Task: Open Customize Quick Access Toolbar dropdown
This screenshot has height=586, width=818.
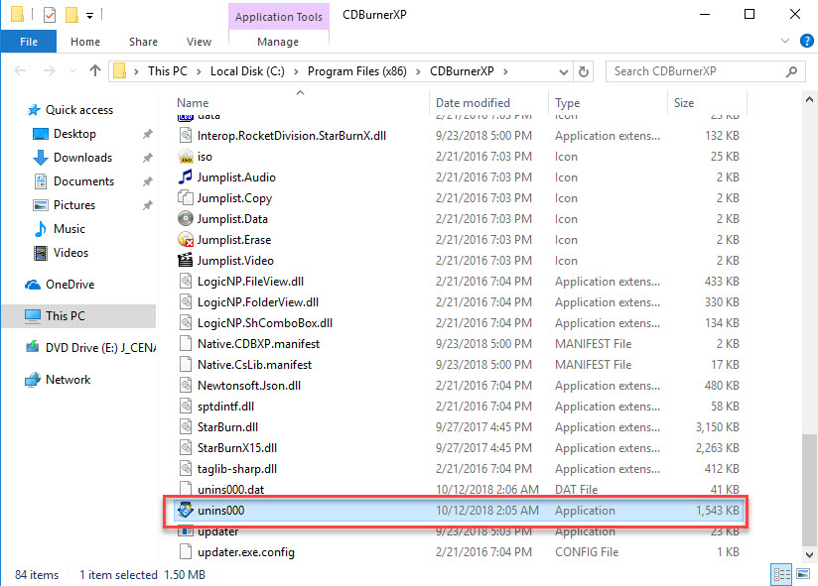Action: click(x=89, y=16)
